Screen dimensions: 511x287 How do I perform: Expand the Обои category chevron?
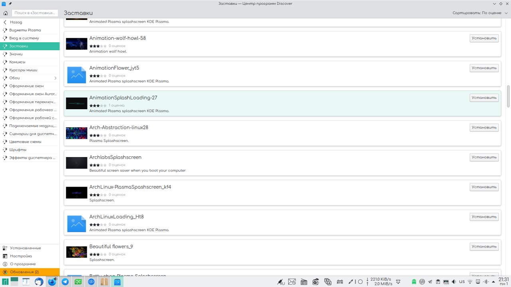click(55, 78)
